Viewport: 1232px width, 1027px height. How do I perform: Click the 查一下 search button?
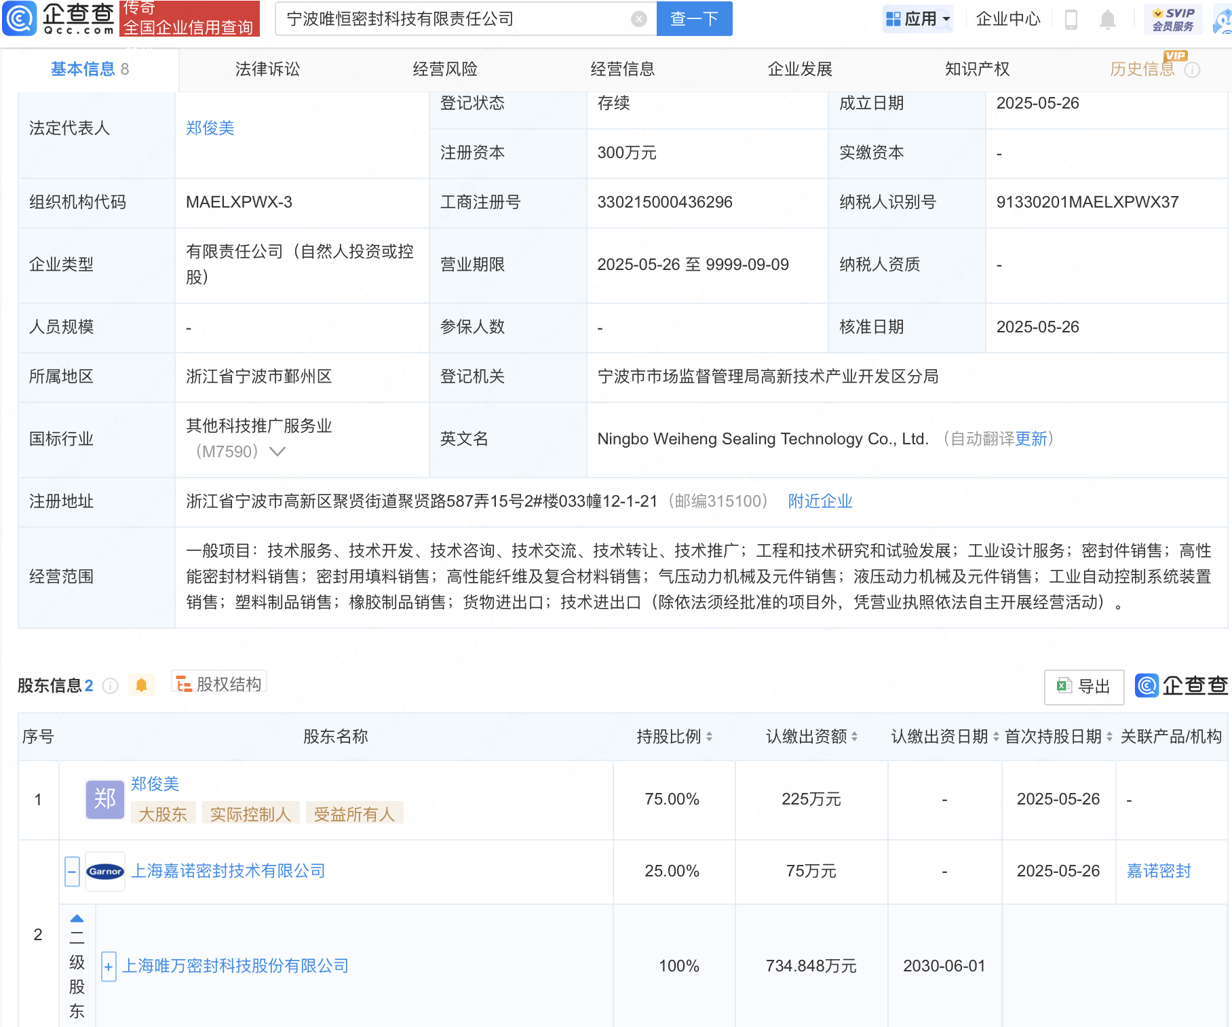(x=693, y=19)
